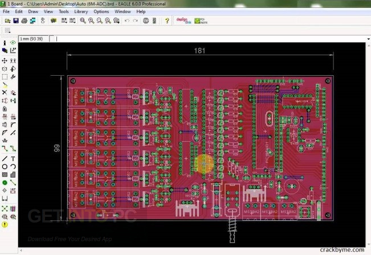371x255 pixels.
Task: Click the Redraw magnifier icon
Action: (108, 21)
